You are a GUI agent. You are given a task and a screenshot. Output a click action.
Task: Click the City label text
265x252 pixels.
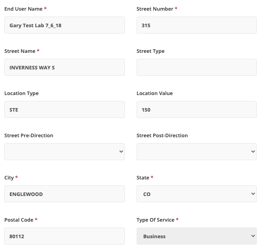(9, 177)
